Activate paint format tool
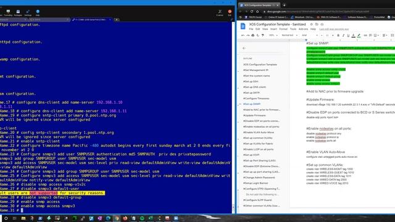 [263, 36]
